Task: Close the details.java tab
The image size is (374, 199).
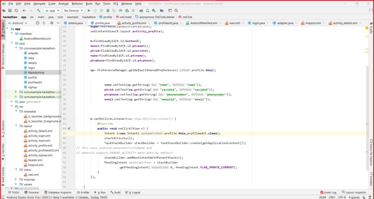Action: point(86,23)
